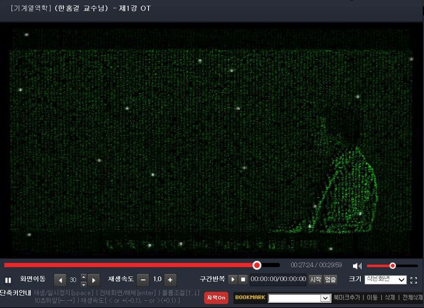This screenshot has width=424, height=308.
Task: Click the lecture title 제1강 OT
Action: click(135, 8)
